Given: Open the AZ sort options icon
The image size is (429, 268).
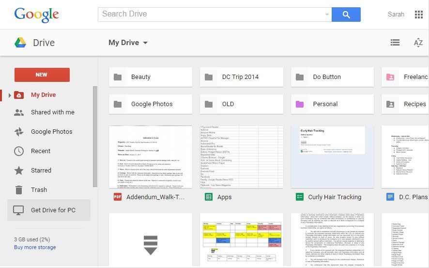Looking at the screenshot, I should tap(418, 43).
